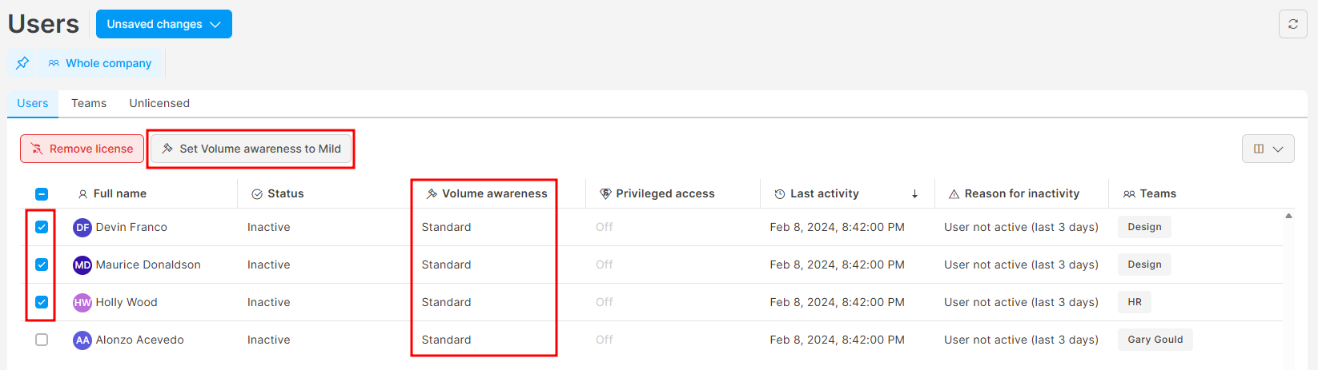Click Alonzo Acevedo's AA avatar
This screenshot has width=1318, height=370.
coord(82,340)
